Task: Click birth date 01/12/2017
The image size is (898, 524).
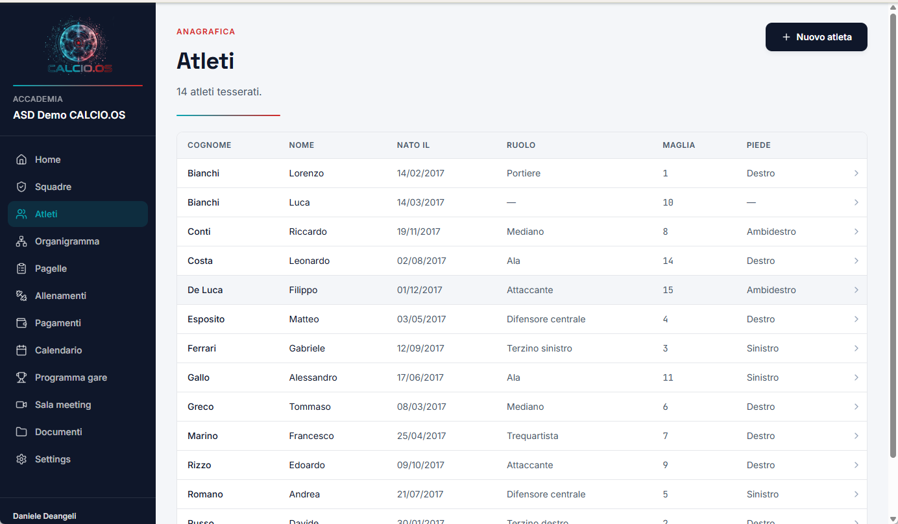Action: click(420, 290)
